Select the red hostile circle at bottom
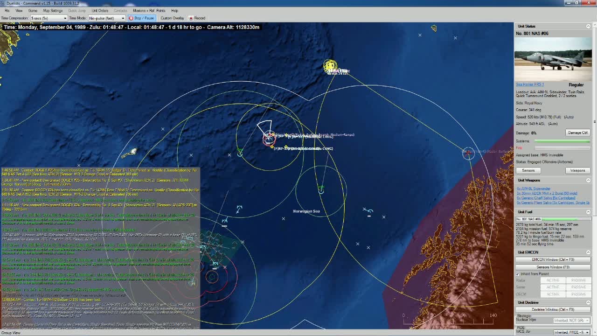This screenshot has width=597, height=336. (212, 277)
